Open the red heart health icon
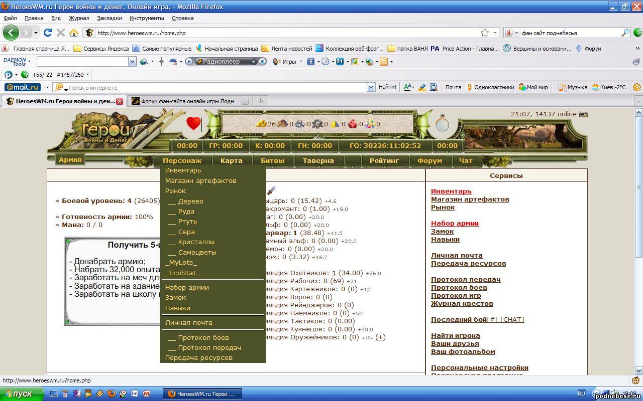The image size is (643, 401). click(x=193, y=123)
